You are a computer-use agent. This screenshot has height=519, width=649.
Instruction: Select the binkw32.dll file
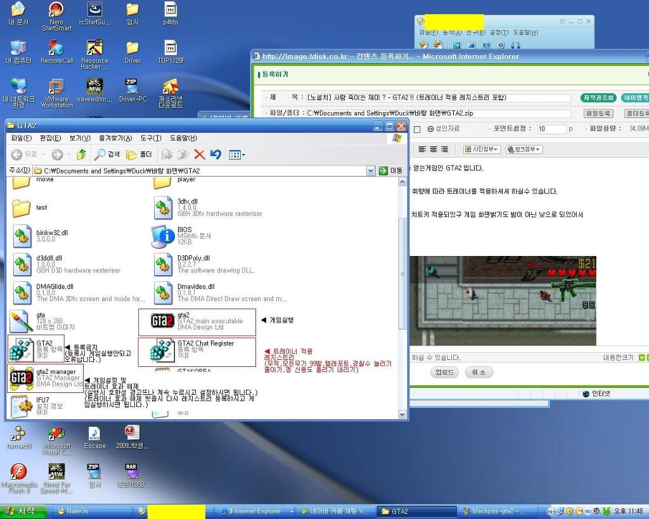pyautogui.click(x=40, y=236)
